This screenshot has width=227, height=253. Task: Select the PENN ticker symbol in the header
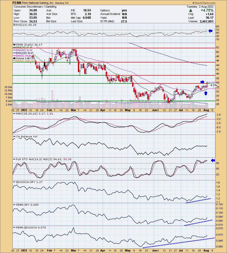tap(17, 3)
